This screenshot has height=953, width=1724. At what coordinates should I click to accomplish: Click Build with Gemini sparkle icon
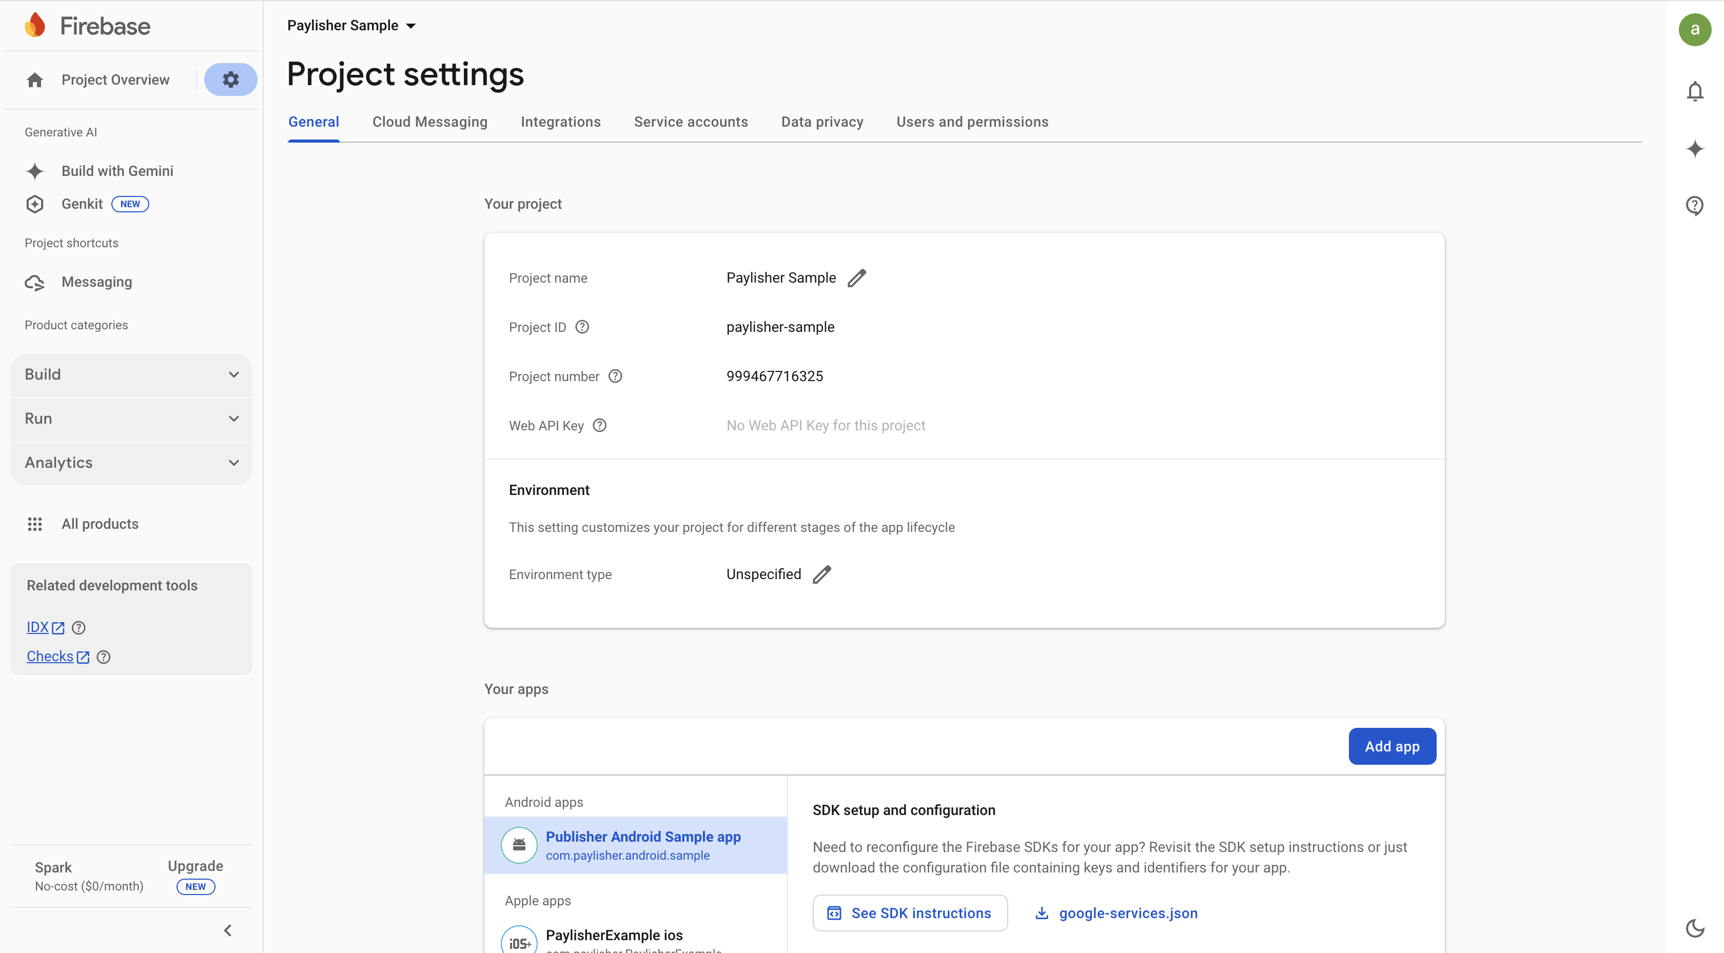pos(35,171)
